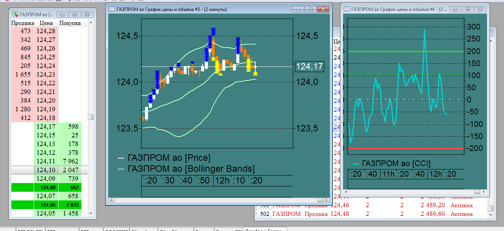504x231 pixels.
Task: Select sell price 124,28 row in order book
Action: (46, 31)
